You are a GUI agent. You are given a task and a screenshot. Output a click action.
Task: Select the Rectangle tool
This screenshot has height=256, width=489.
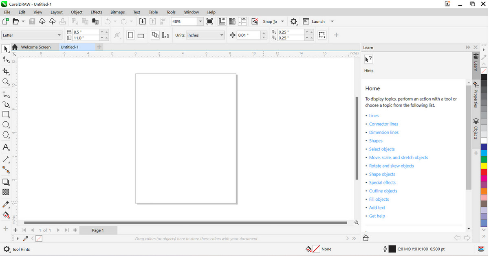6,114
